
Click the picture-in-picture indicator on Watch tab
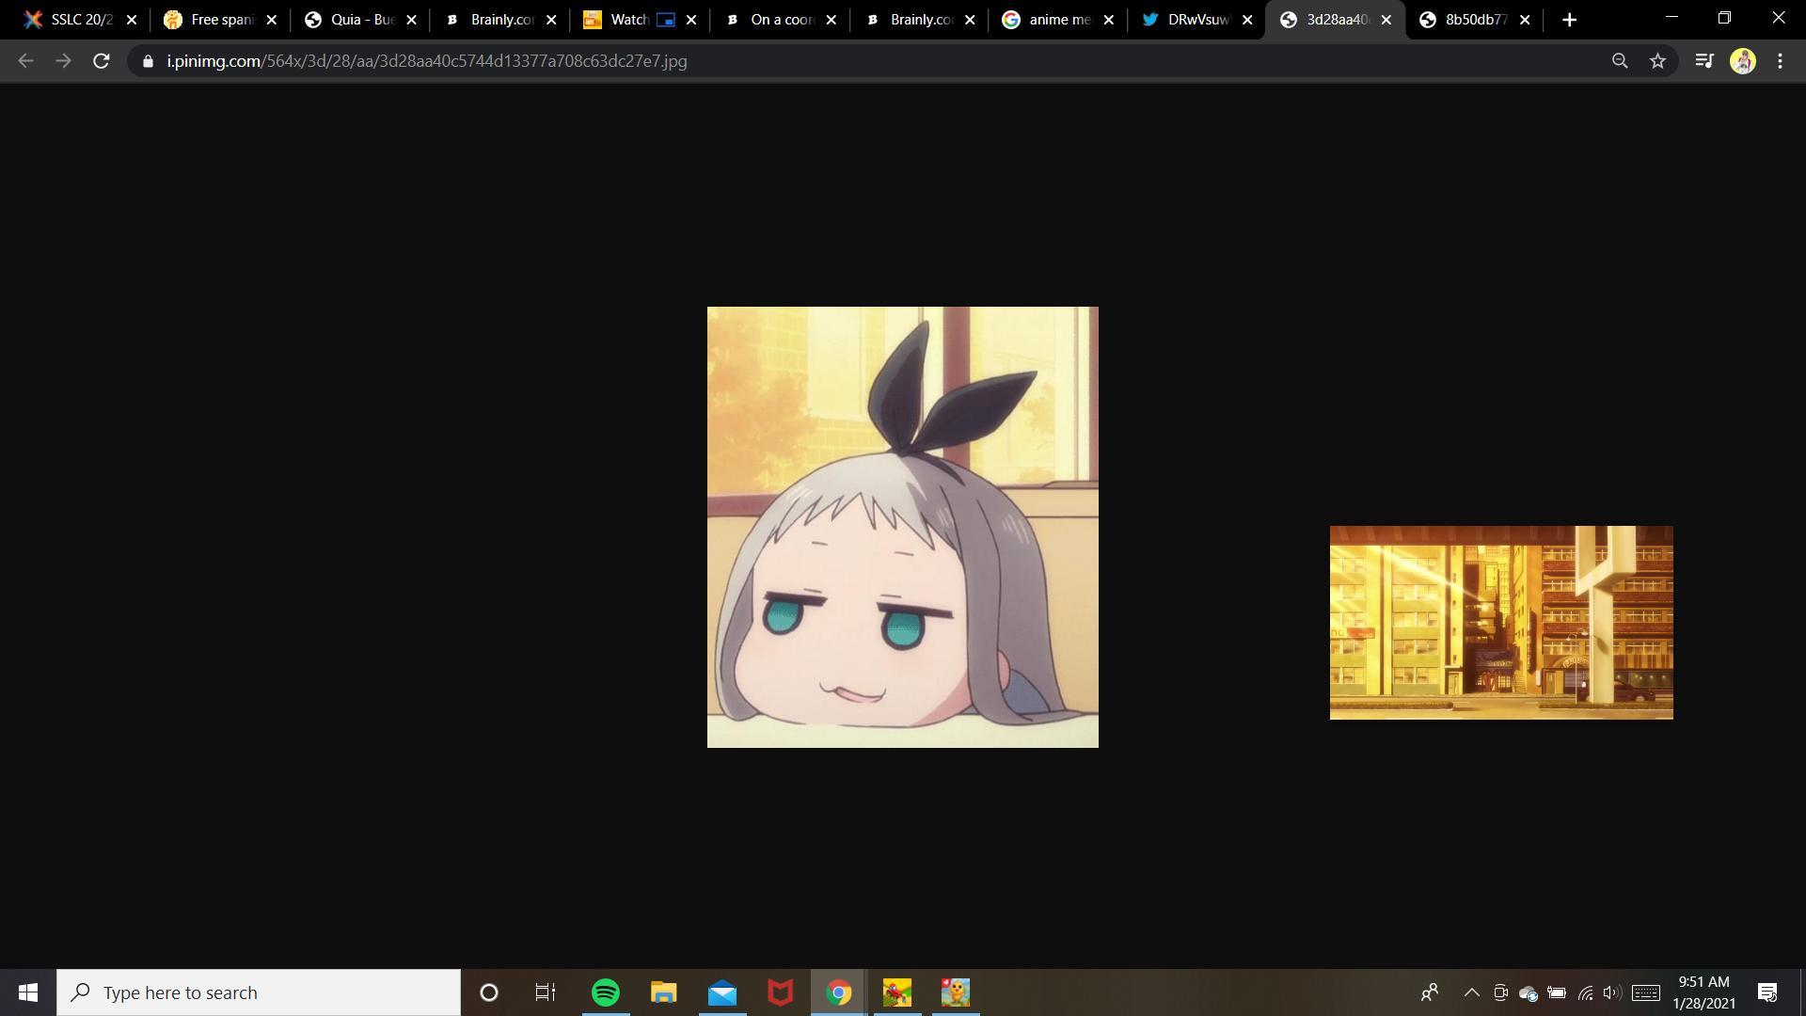[665, 20]
